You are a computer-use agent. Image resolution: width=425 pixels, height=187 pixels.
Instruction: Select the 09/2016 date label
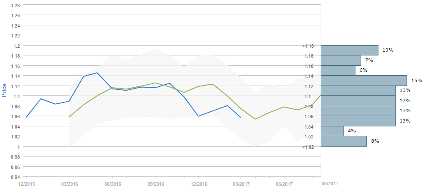point(155,184)
